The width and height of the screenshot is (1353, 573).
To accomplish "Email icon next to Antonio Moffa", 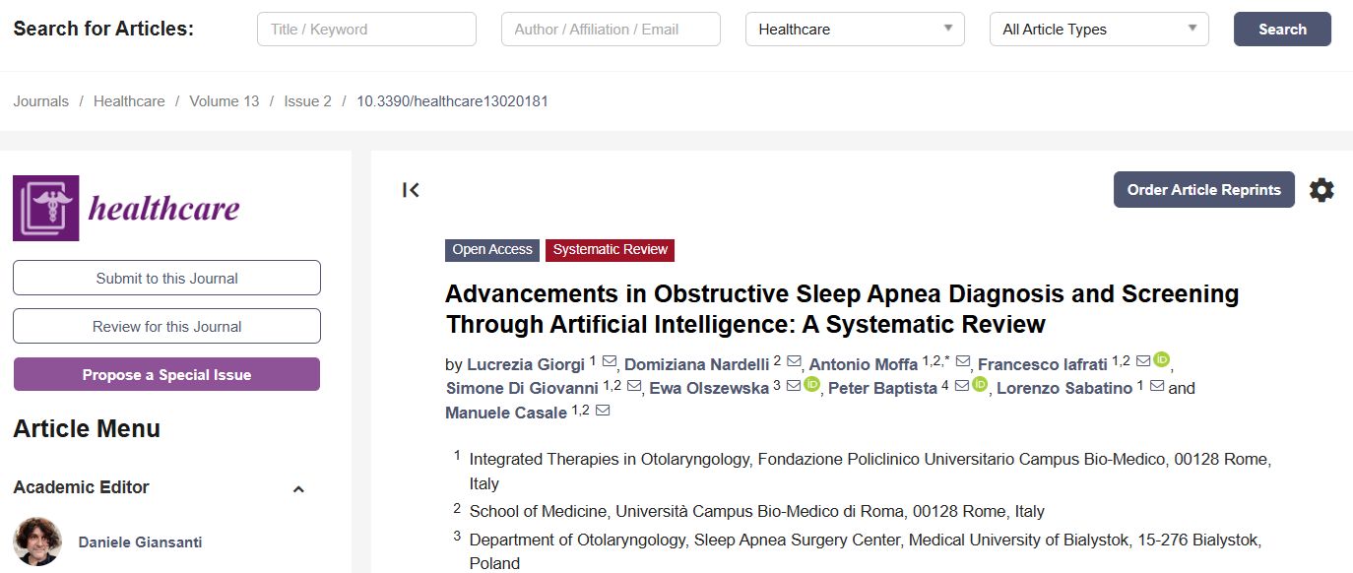I will click(x=963, y=361).
